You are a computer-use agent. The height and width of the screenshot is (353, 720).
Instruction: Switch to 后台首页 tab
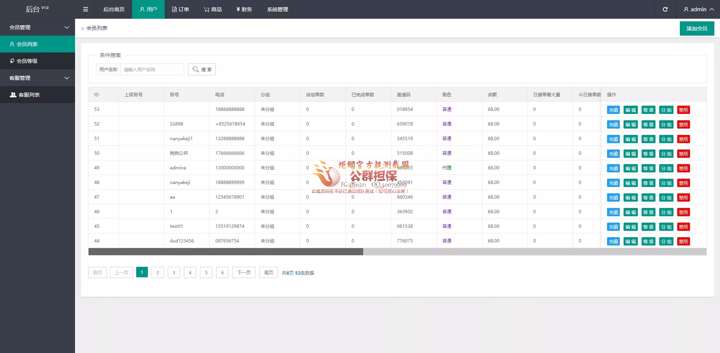coord(114,9)
